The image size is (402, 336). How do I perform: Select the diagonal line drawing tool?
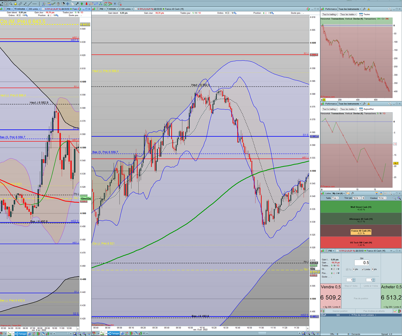coord(30,4)
